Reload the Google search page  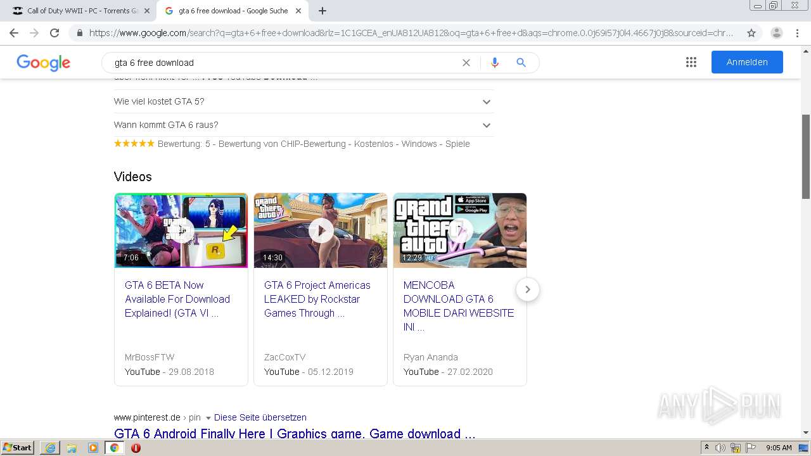[54, 33]
